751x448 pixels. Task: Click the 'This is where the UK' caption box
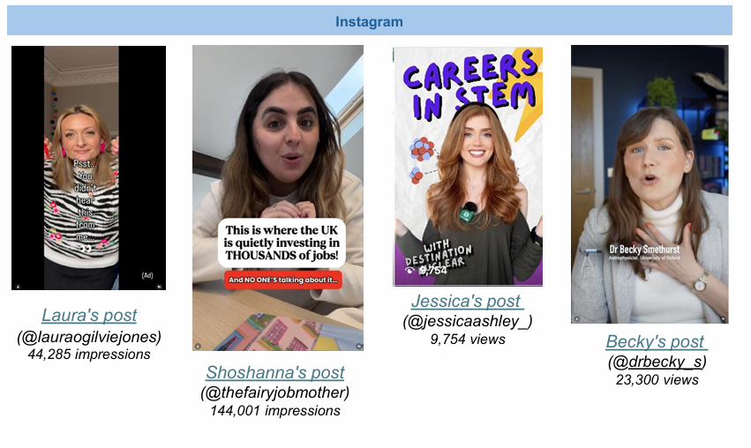click(x=282, y=243)
